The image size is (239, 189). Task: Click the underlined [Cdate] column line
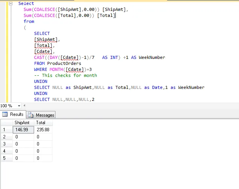[44, 51]
